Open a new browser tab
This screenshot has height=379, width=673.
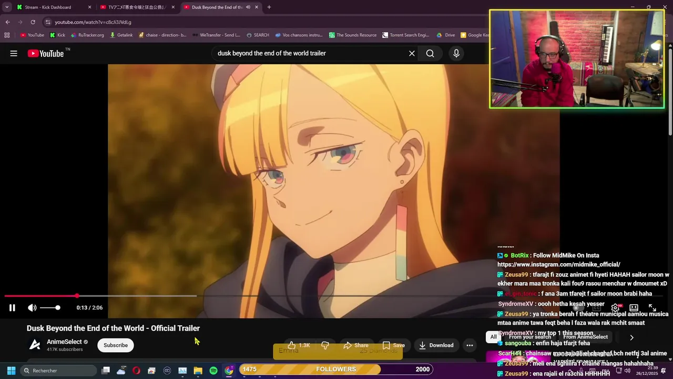269,7
